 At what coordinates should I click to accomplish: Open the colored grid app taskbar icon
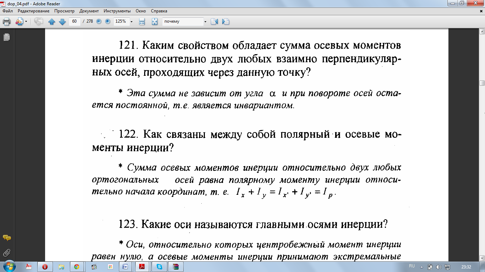(110, 267)
